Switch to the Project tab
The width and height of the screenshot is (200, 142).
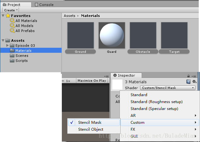[16, 5]
